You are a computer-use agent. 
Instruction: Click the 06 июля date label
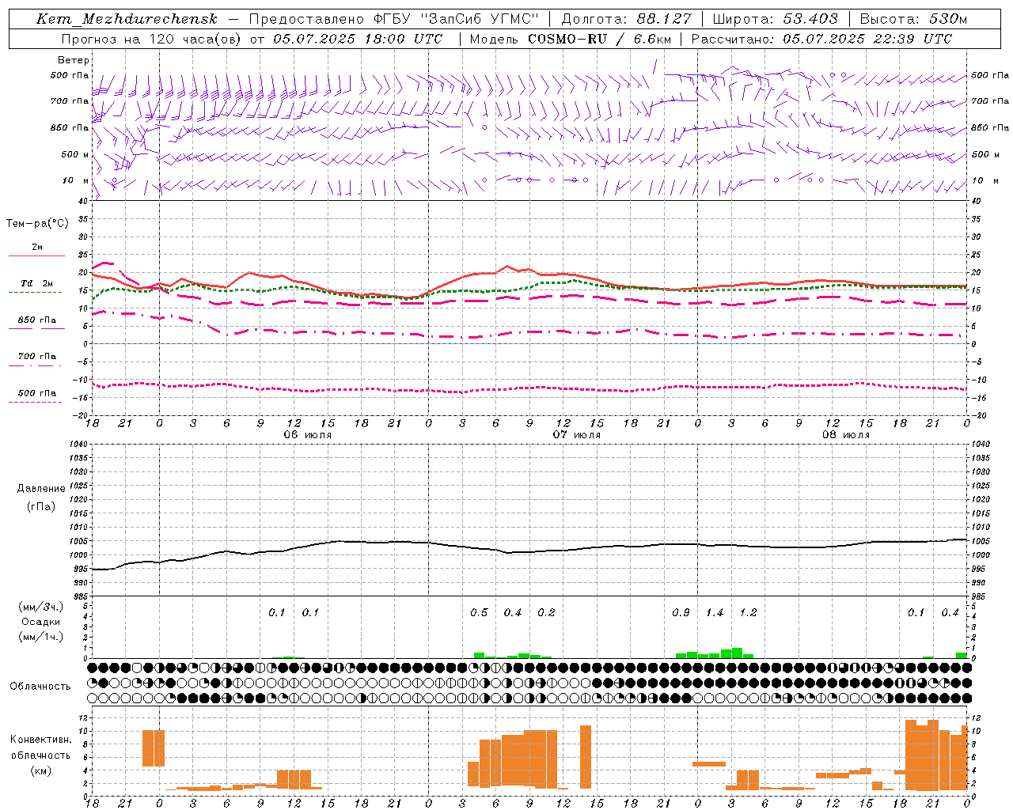point(308,435)
